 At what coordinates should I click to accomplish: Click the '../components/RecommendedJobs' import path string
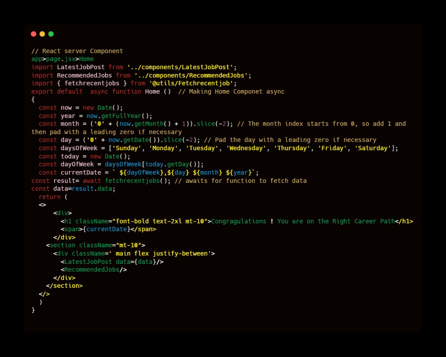[191, 76]
